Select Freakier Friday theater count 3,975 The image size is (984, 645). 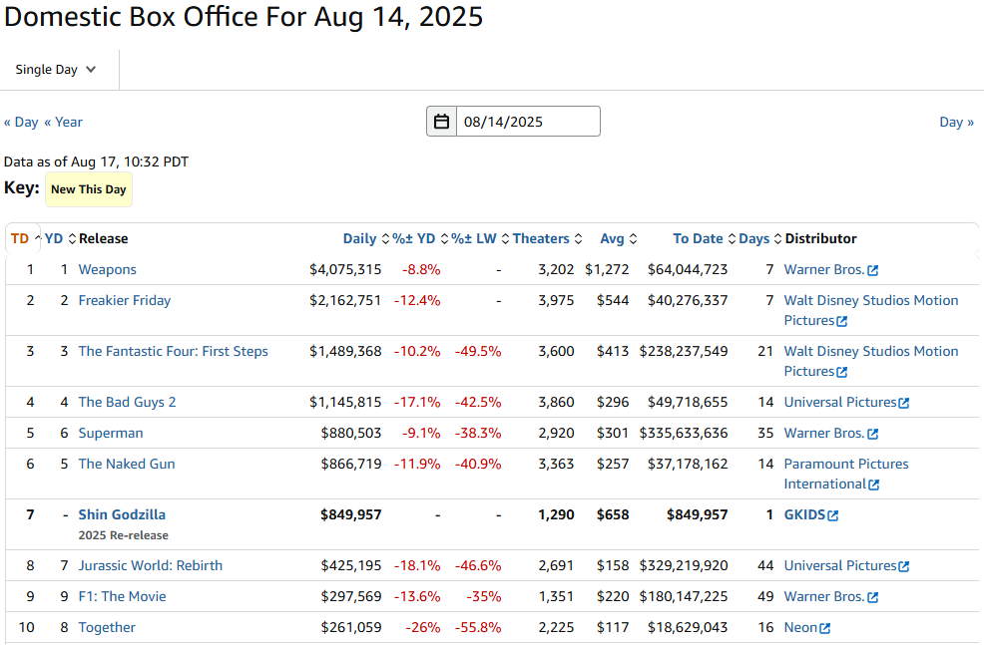click(x=556, y=300)
